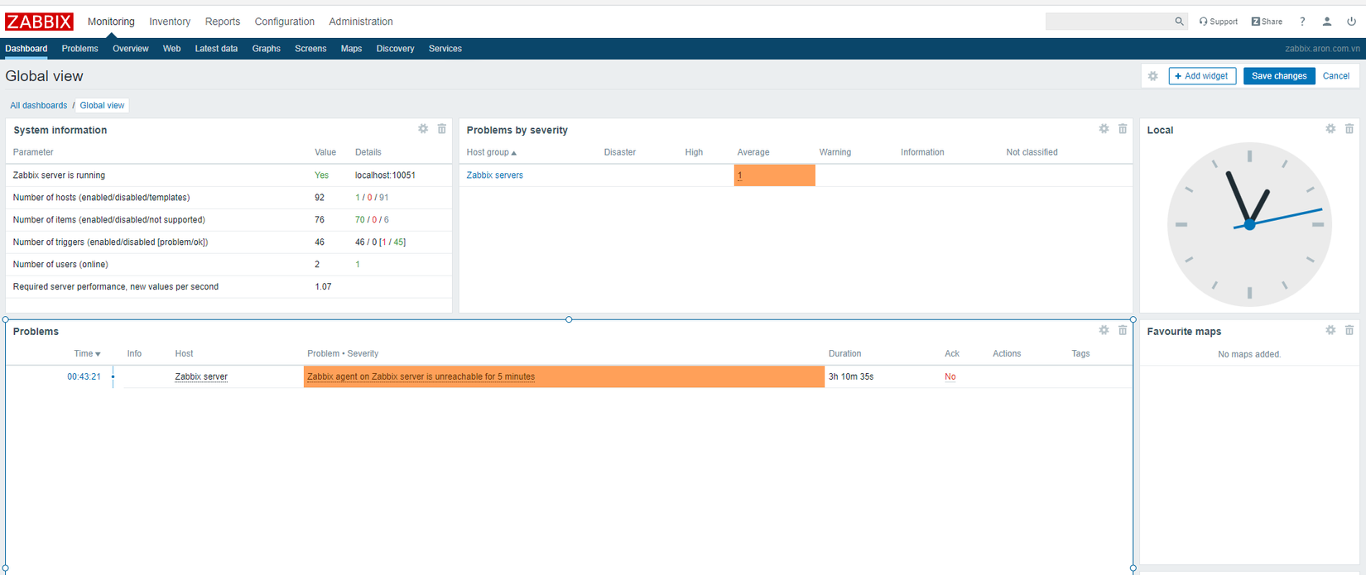Open dashboard properties gear icon

coord(1152,76)
